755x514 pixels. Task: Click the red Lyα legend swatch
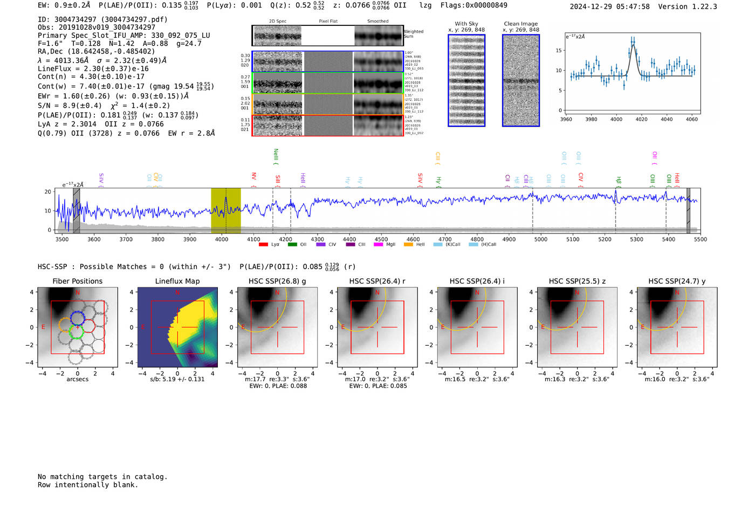(263, 244)
